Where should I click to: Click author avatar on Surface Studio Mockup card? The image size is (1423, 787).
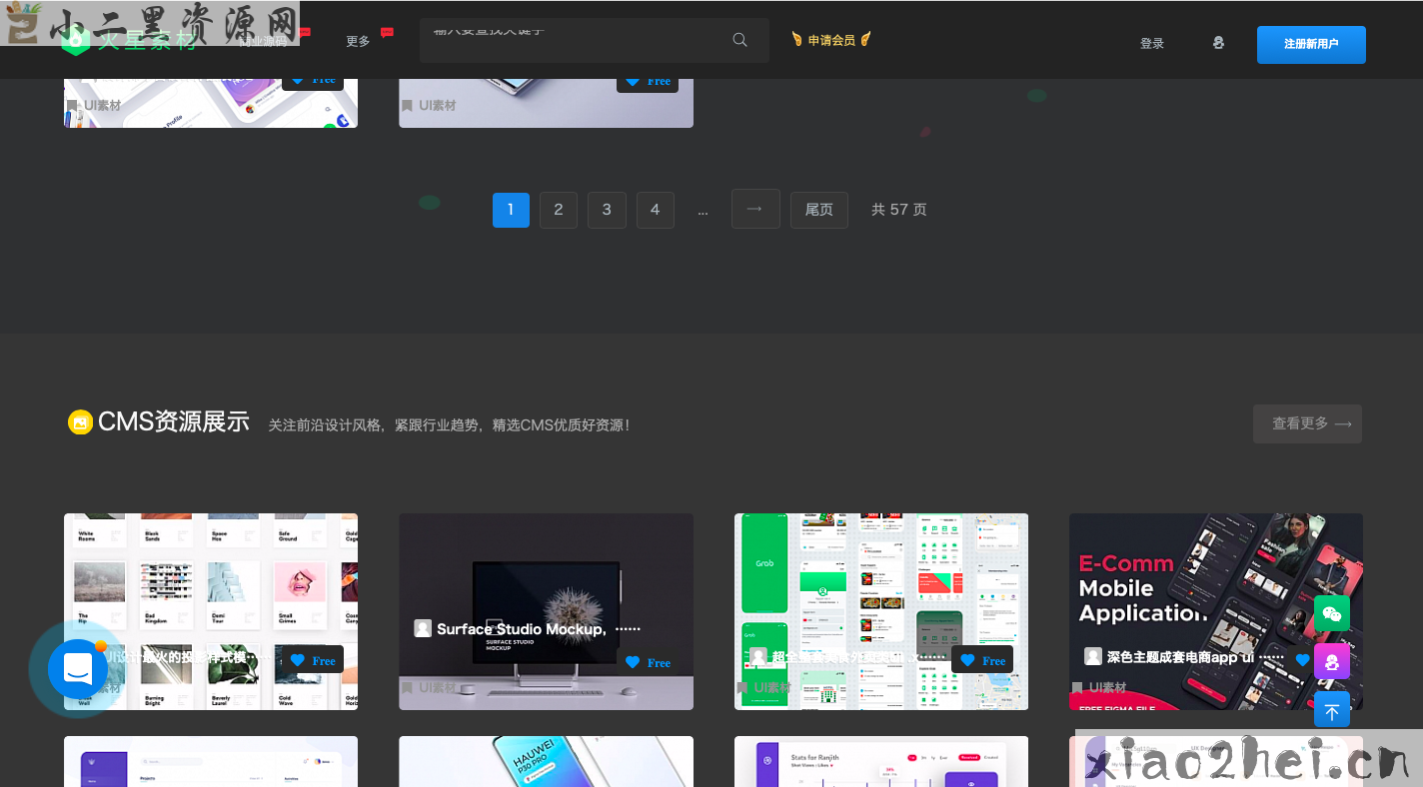pyautogui.click(x=423, y=628)
